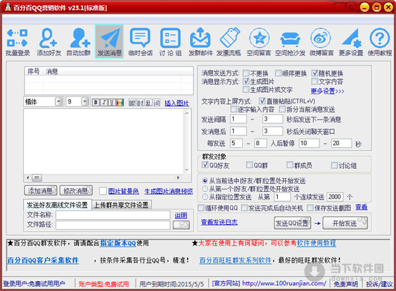This screenshot has width=396, height=291.
Task: Open the 批量登录 batch login tool
Action: [18, 42]
